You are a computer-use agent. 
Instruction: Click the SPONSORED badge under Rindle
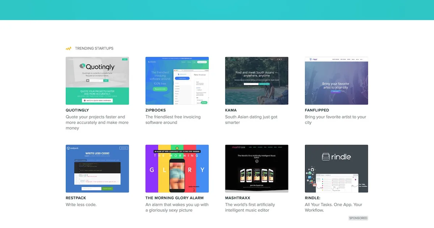point(358,218)
